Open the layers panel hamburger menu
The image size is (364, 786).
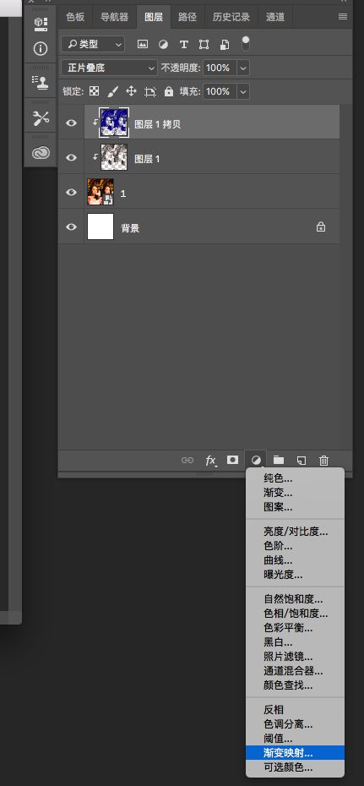point(343,17)
